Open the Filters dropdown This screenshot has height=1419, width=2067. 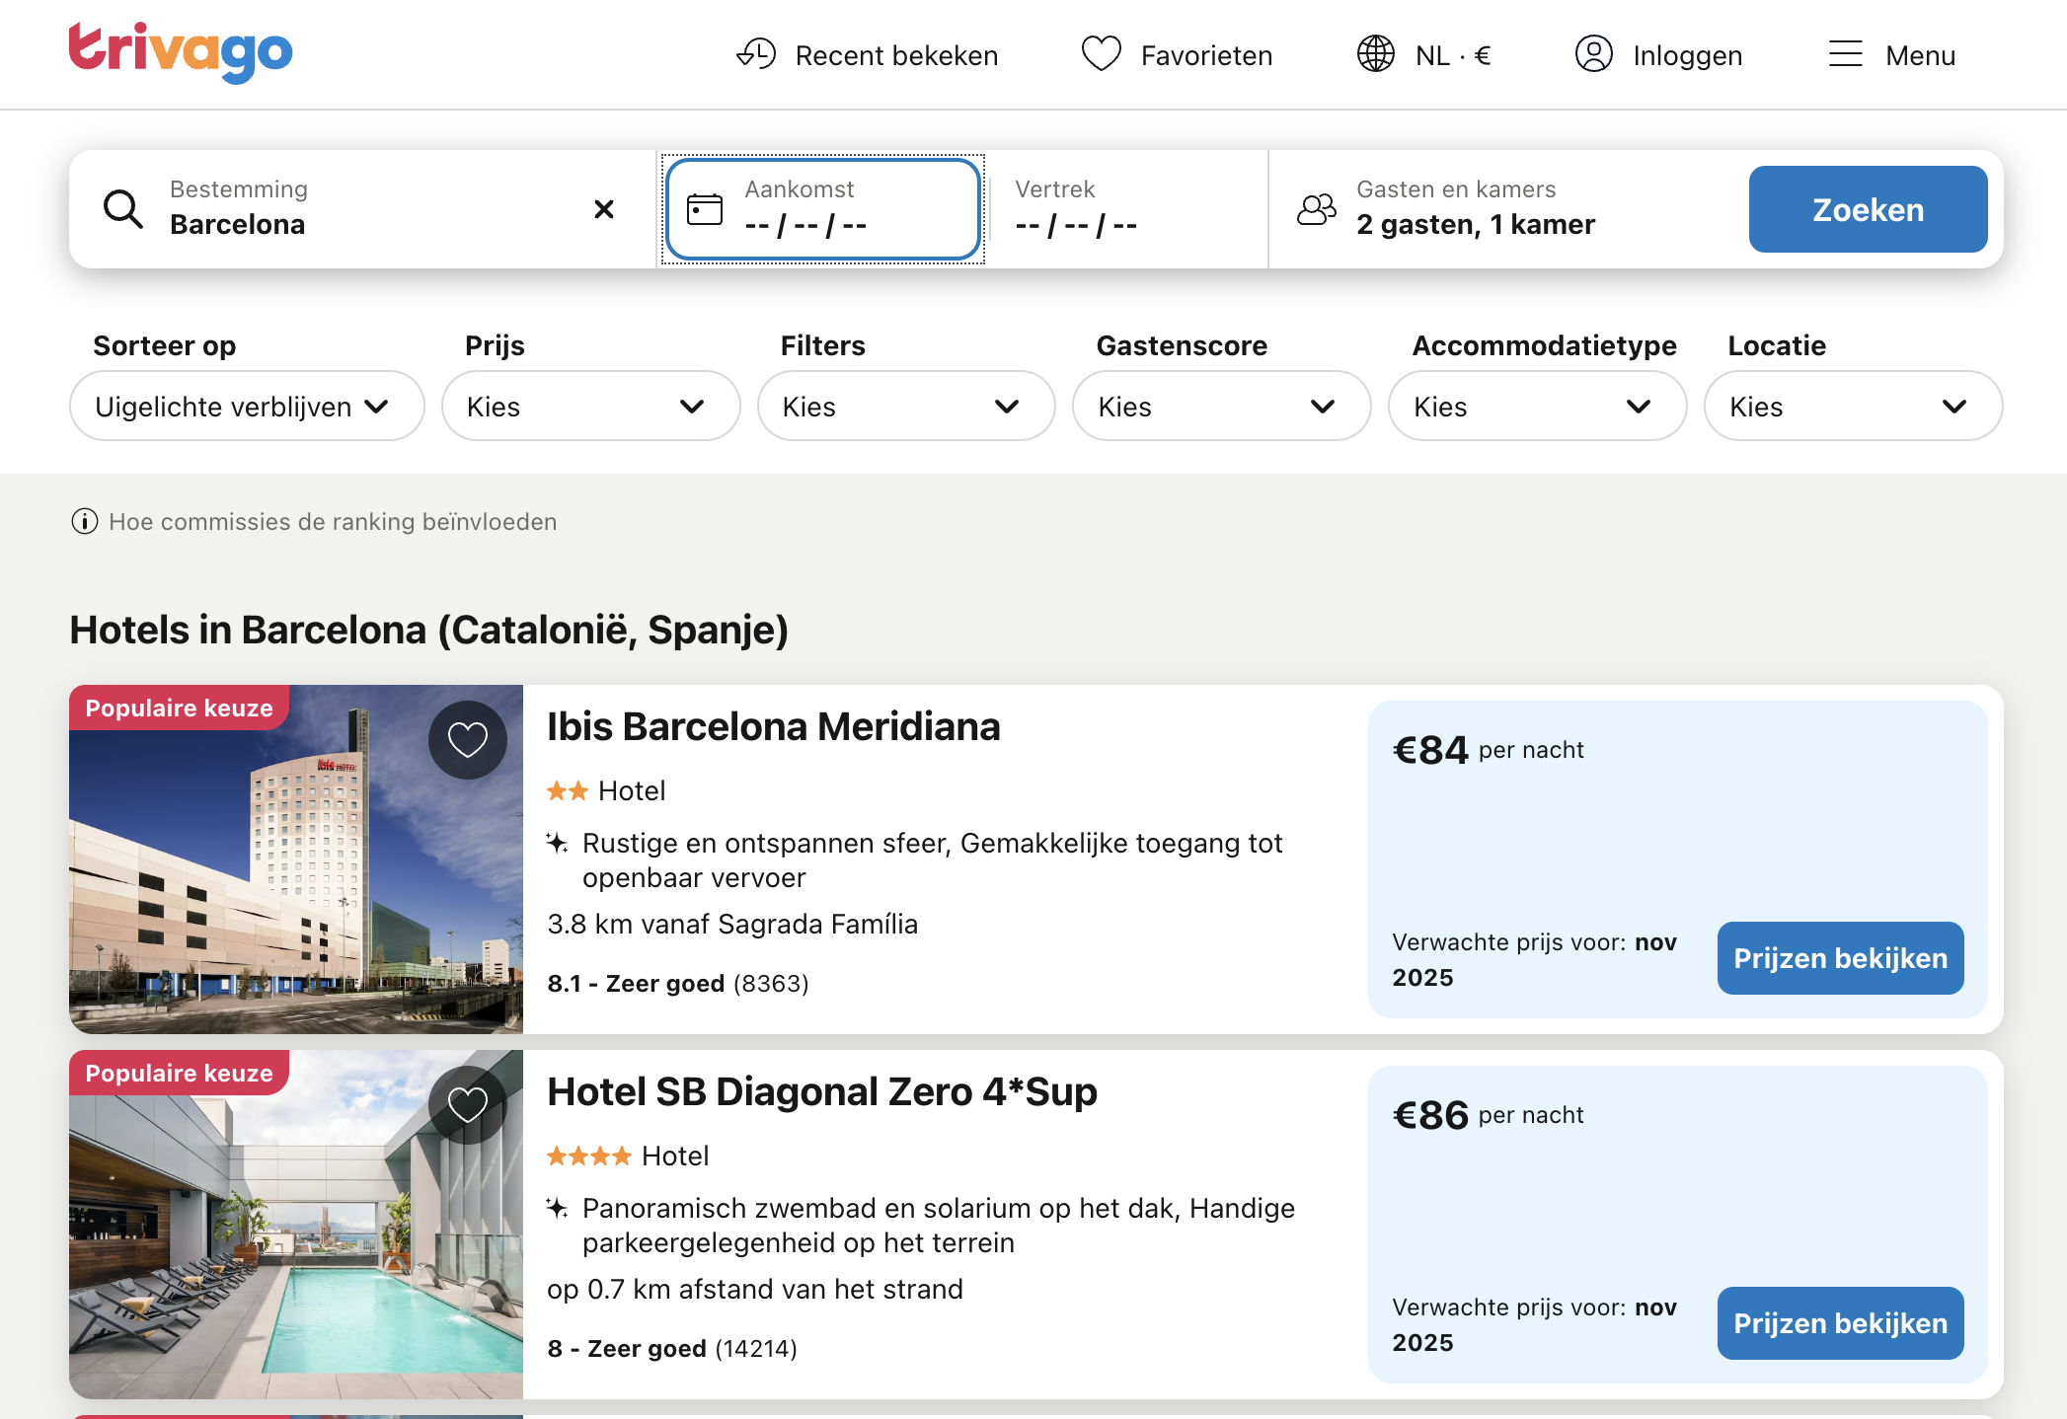906,407
